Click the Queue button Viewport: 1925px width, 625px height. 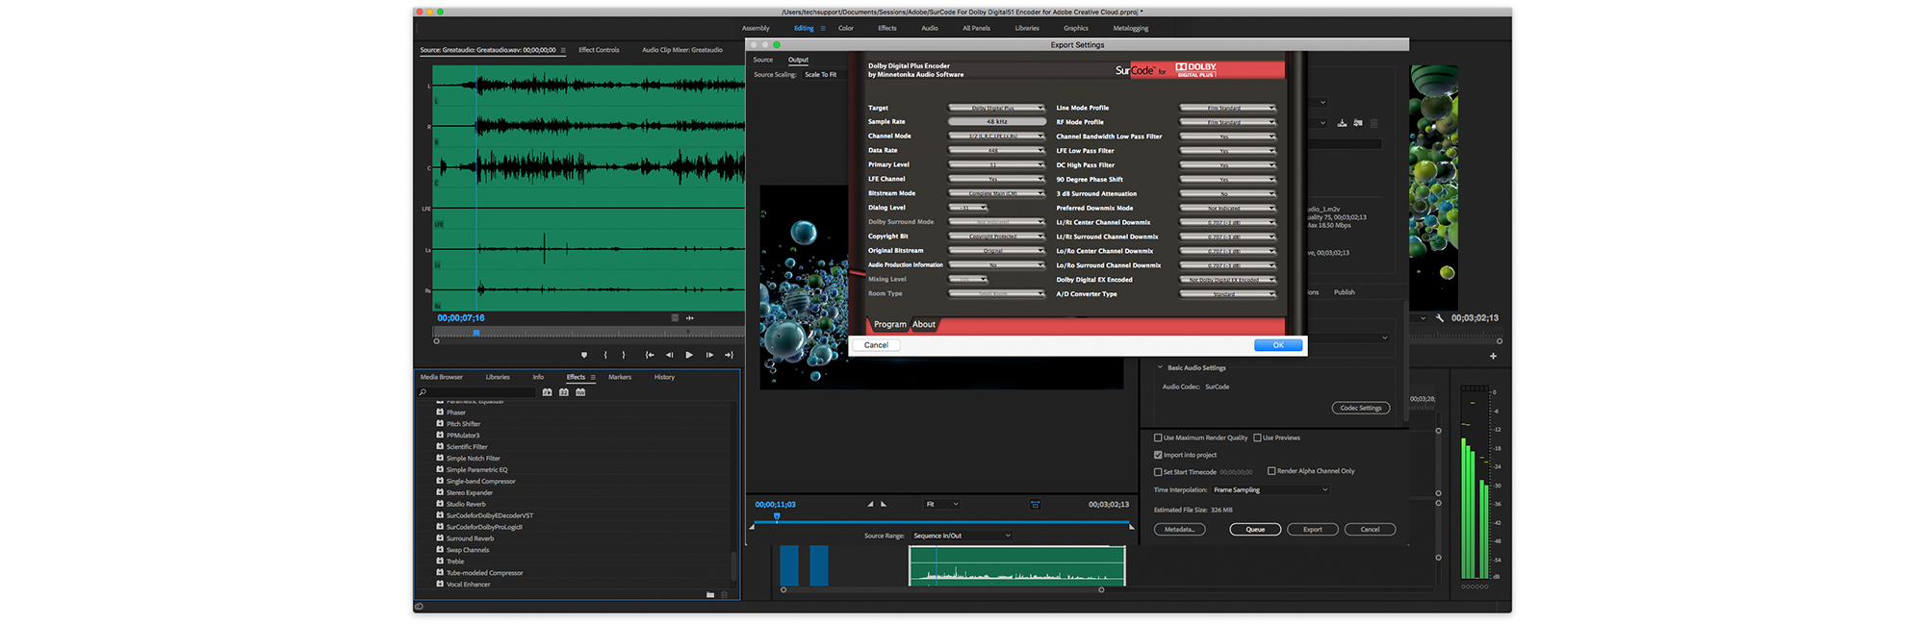pos(1255,530)
